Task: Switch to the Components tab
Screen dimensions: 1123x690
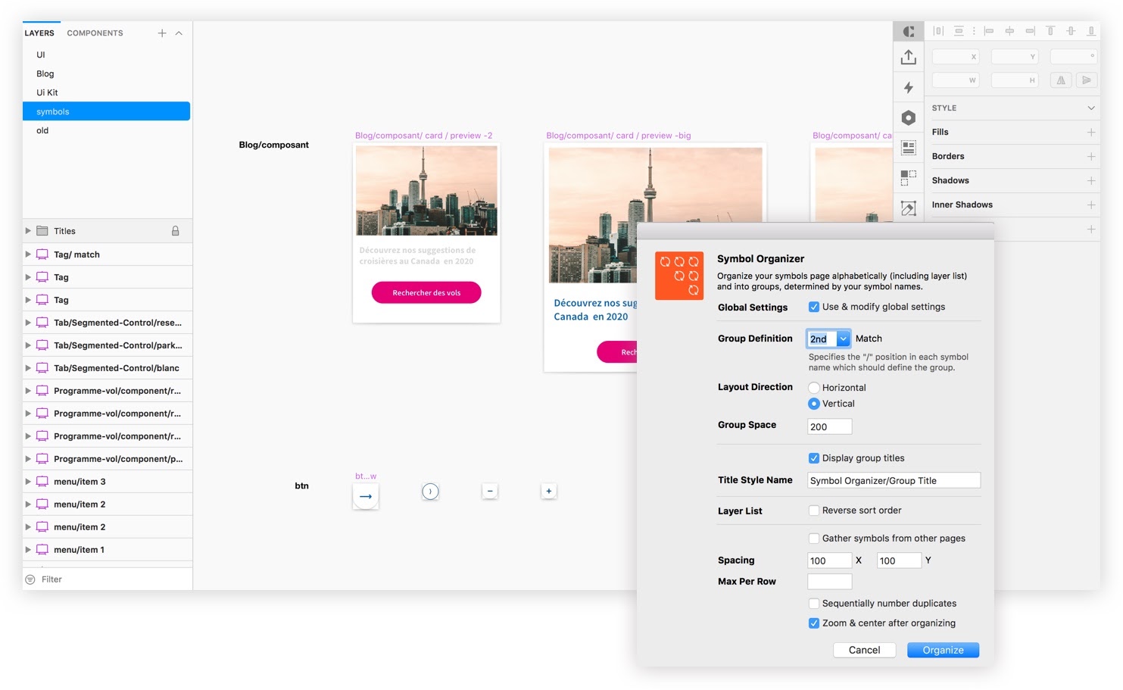Action: 95,33
